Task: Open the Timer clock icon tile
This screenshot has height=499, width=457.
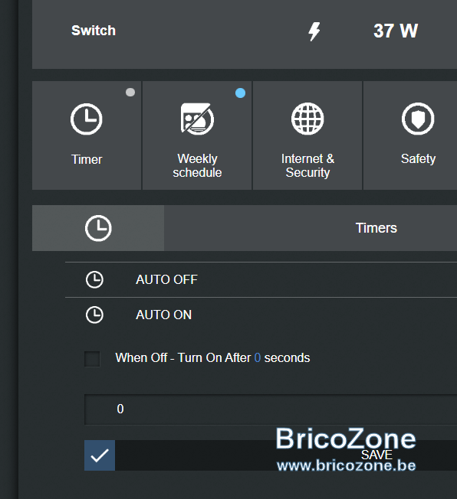Action: point(86,119)
